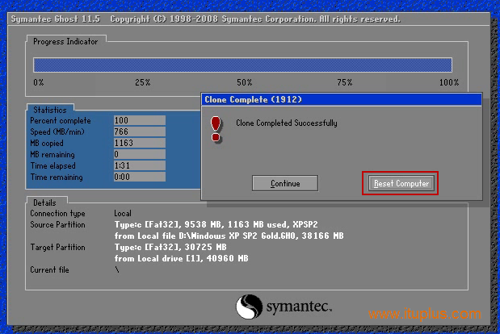Click the Details panel heading
The image size is (500, 334).
44,202
